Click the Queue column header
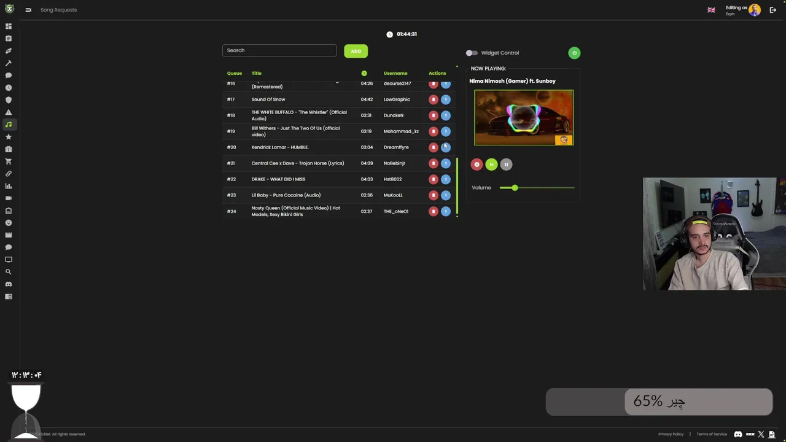The image size is (786, 442). pos(235,74)
